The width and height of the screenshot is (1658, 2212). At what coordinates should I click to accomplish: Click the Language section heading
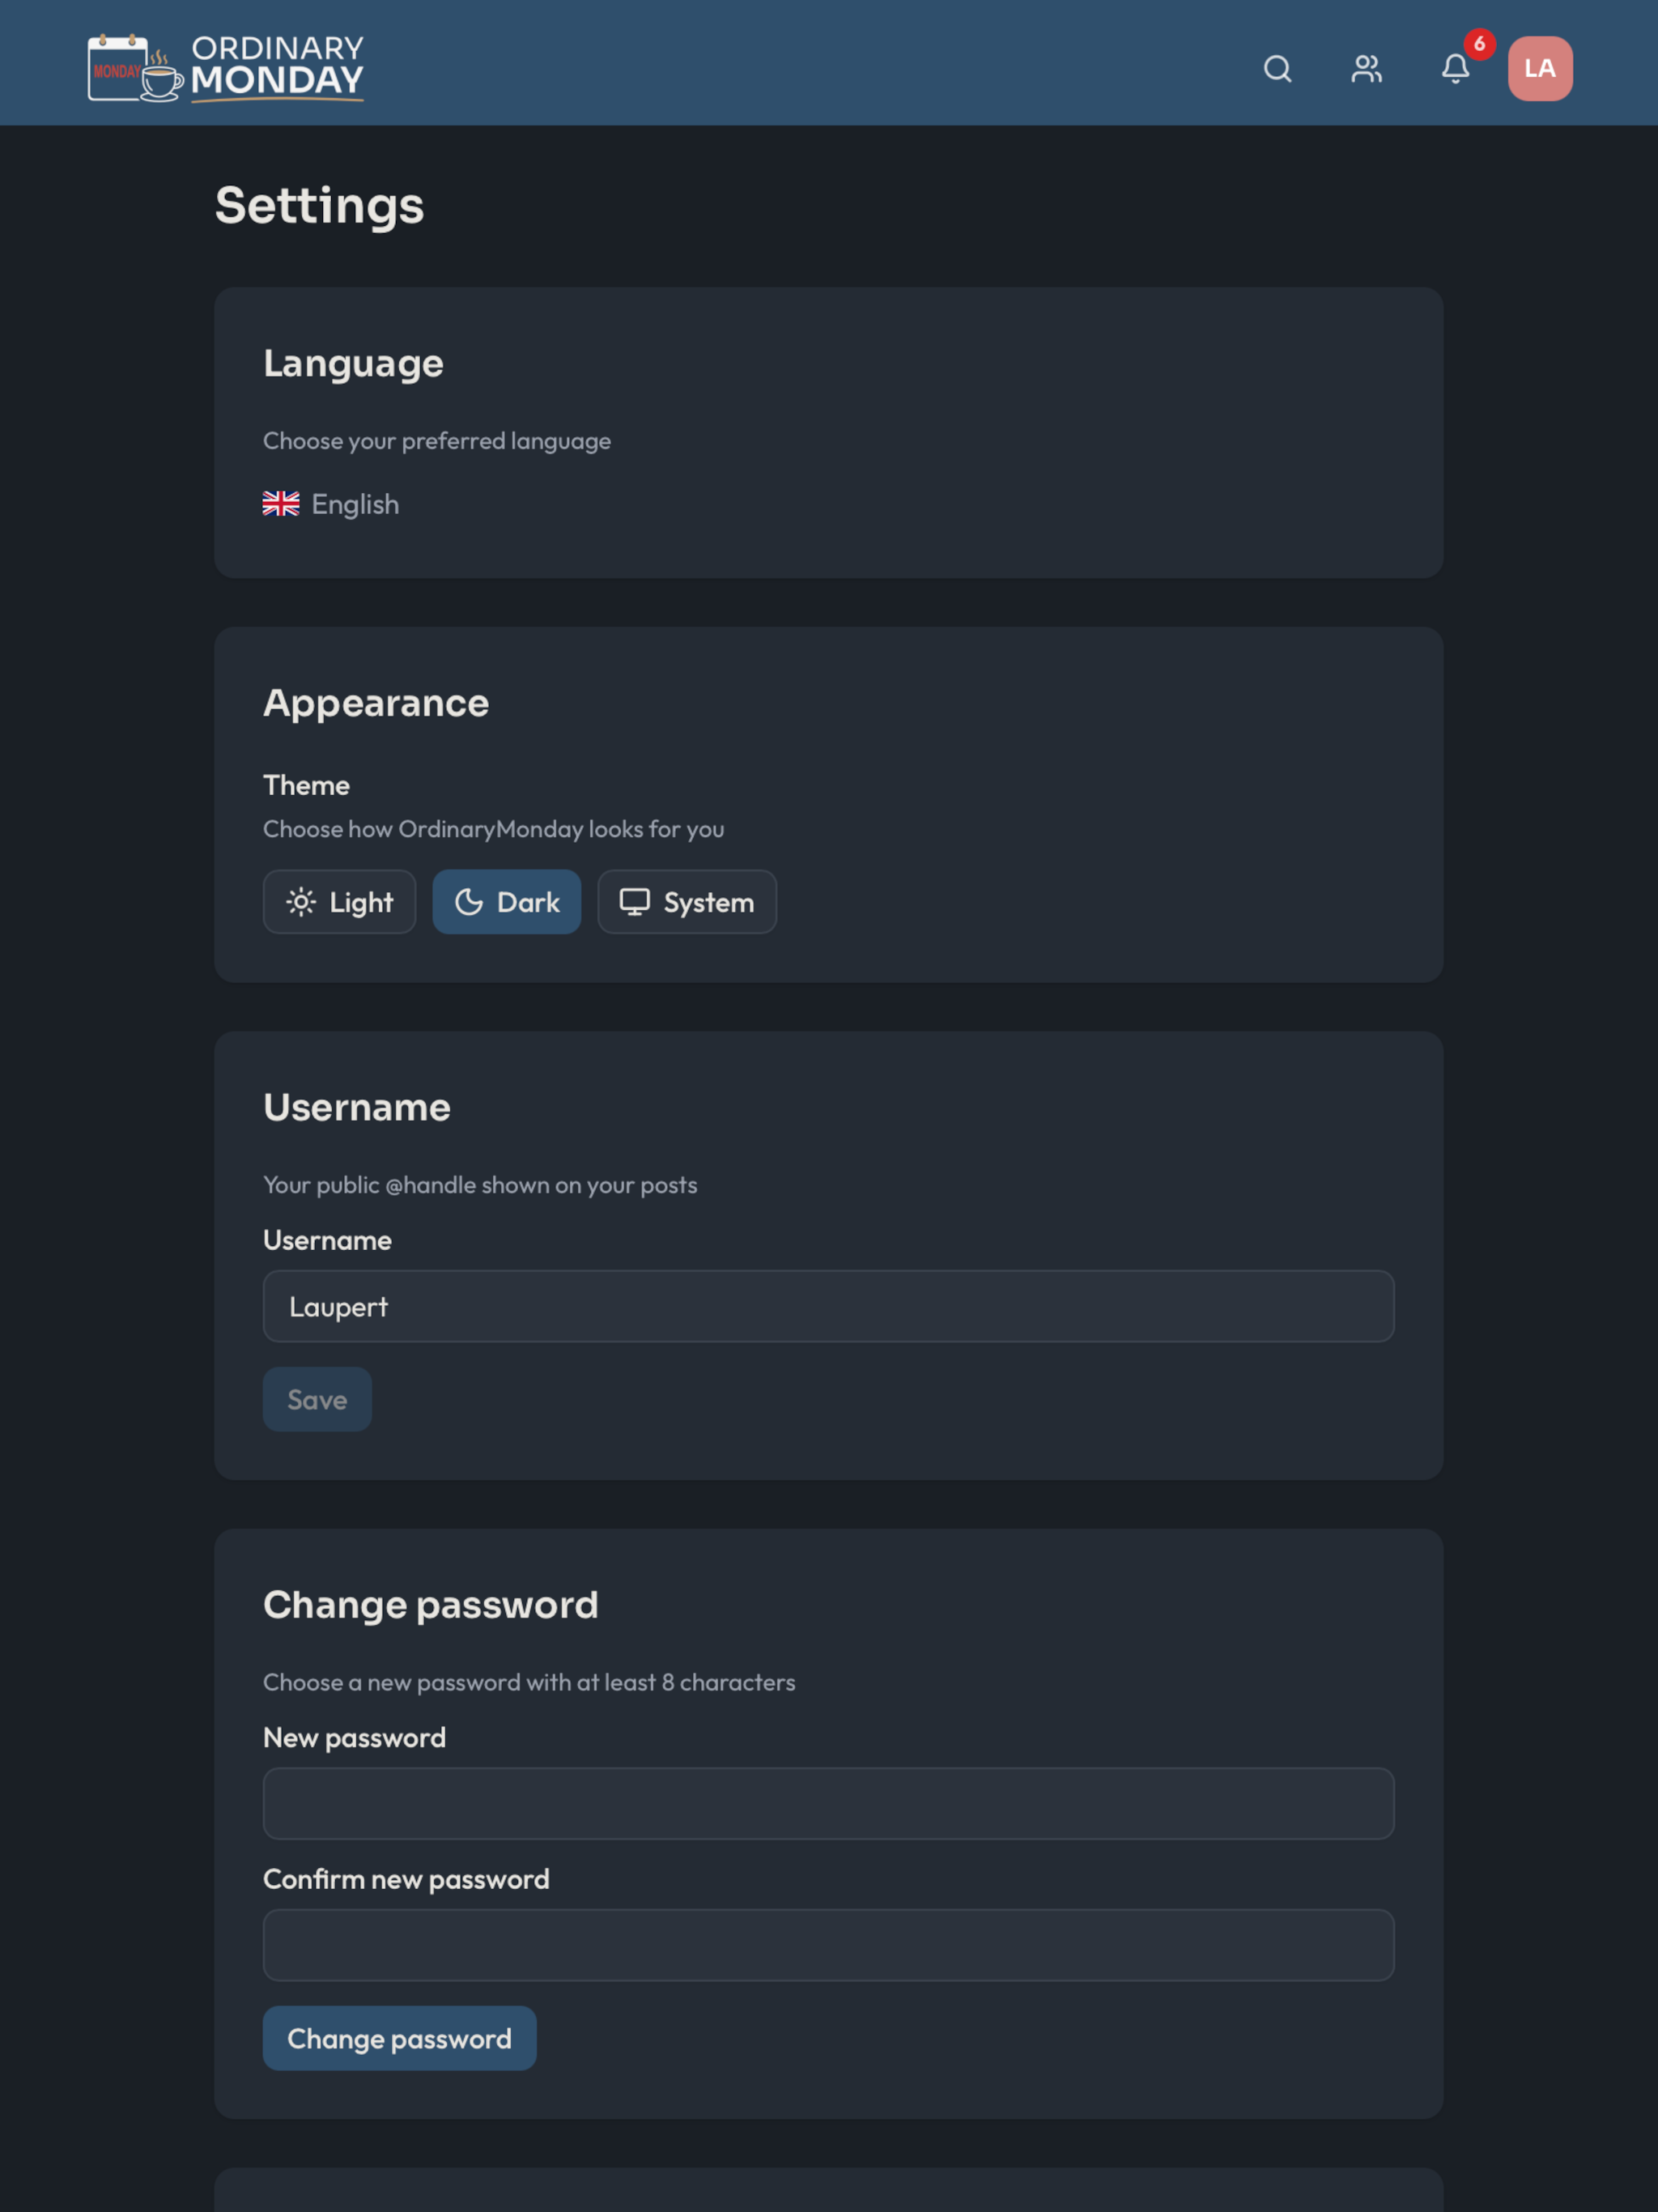tap(353, 364)
